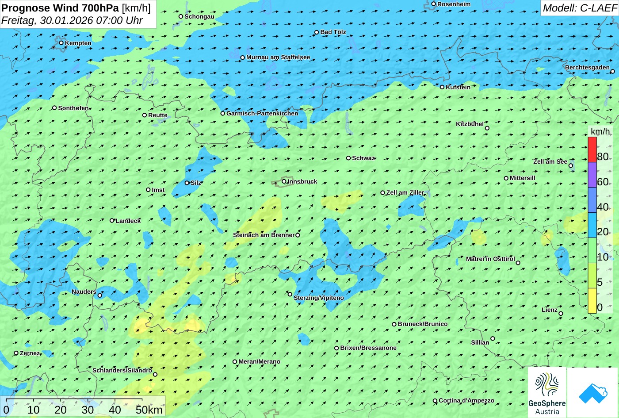
Task: Select the Bruneck/Brunico marker
Action: coord(394,324)
